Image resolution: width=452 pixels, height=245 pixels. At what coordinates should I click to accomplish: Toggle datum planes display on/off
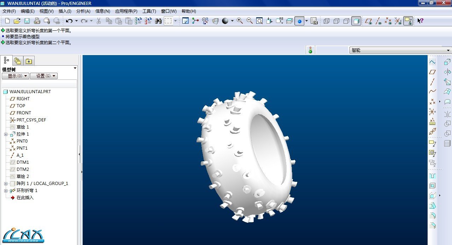click(369, 21)
